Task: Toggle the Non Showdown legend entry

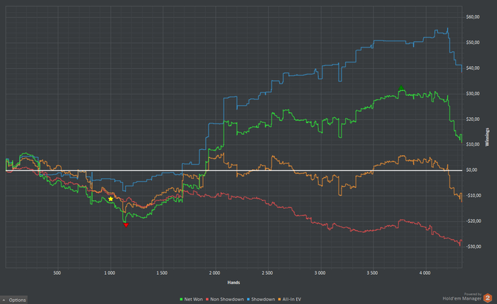Action: [x=225, y=299]
